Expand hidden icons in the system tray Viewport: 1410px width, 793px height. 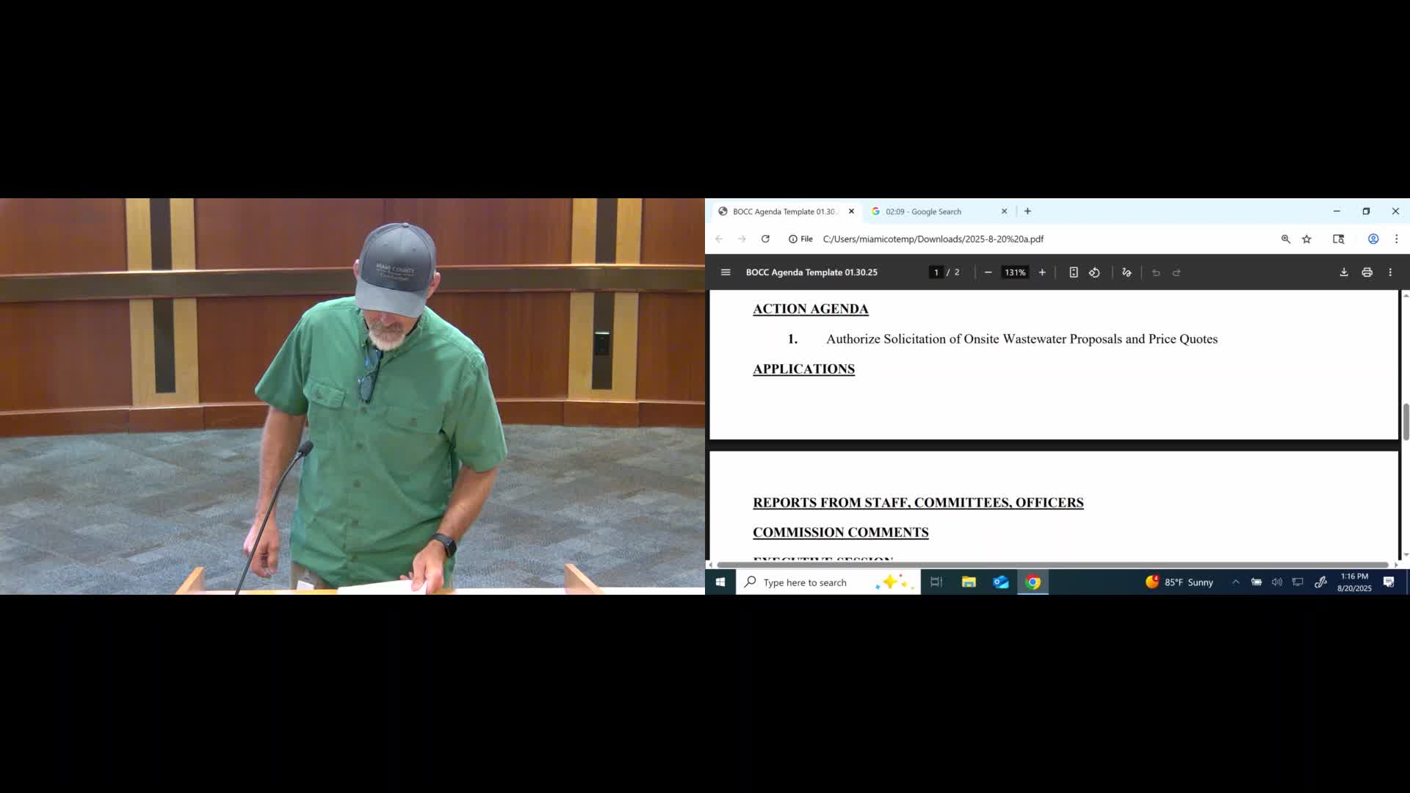click(1237, 582)
